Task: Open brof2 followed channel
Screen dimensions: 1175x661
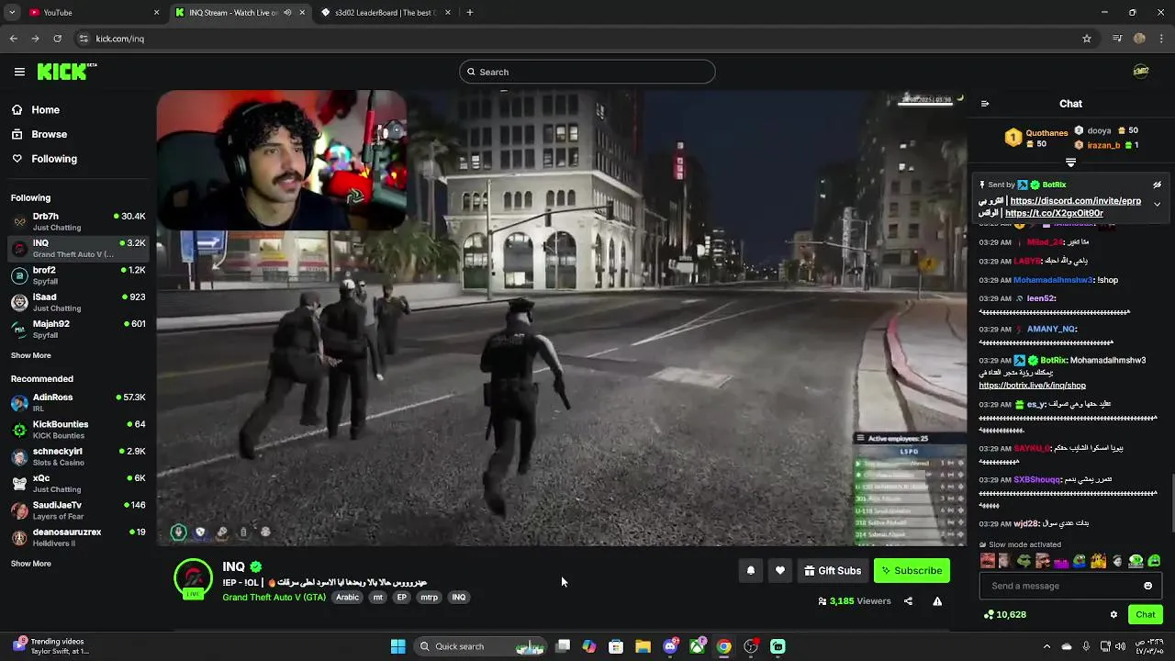Action: coord(78,275)
